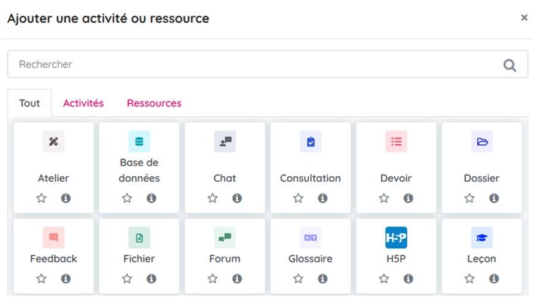The width and height of the screenshot is (533, 306).
Task: Switch to the Activités tab
Action: (x=83, y=103)
